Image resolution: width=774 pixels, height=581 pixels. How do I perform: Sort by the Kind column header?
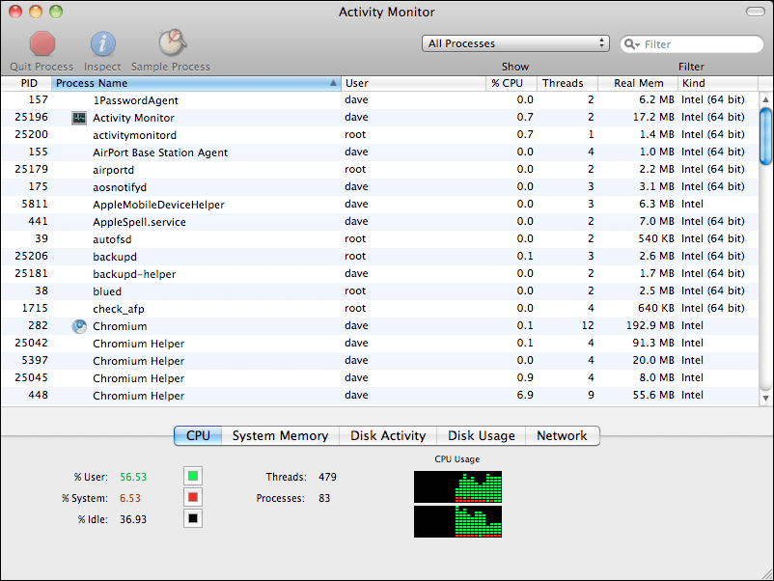[x=718, y=83]
